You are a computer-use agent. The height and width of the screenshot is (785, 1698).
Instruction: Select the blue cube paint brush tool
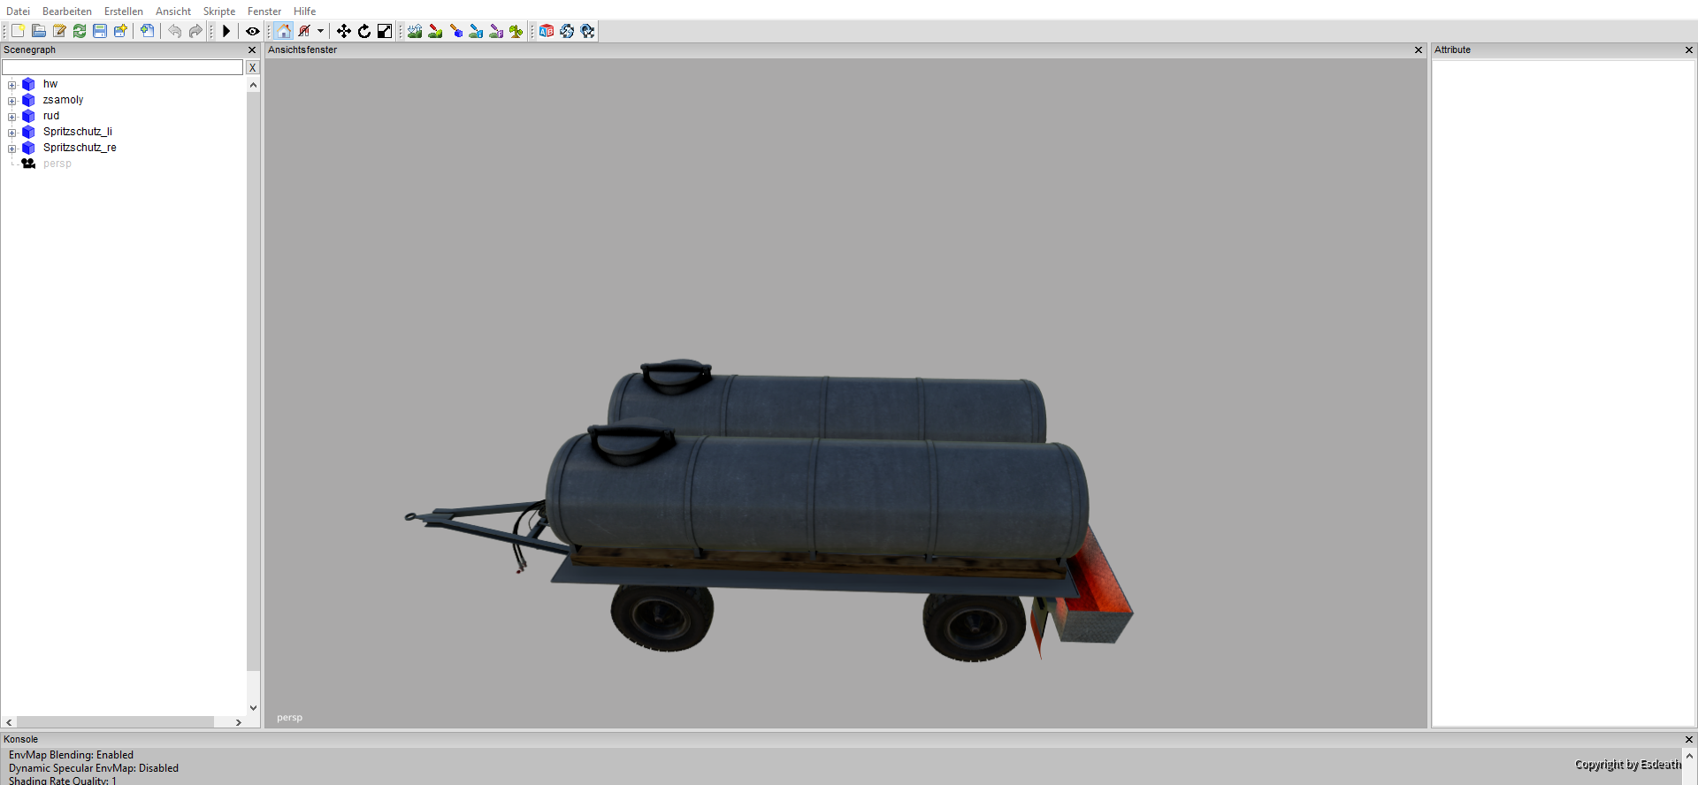455,31
